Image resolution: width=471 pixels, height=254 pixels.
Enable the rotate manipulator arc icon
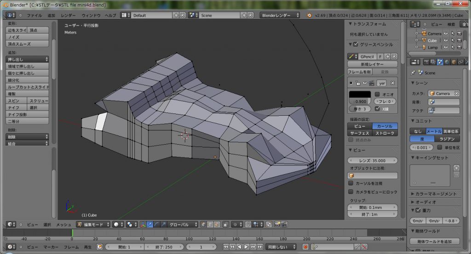(x=156, y=224)
